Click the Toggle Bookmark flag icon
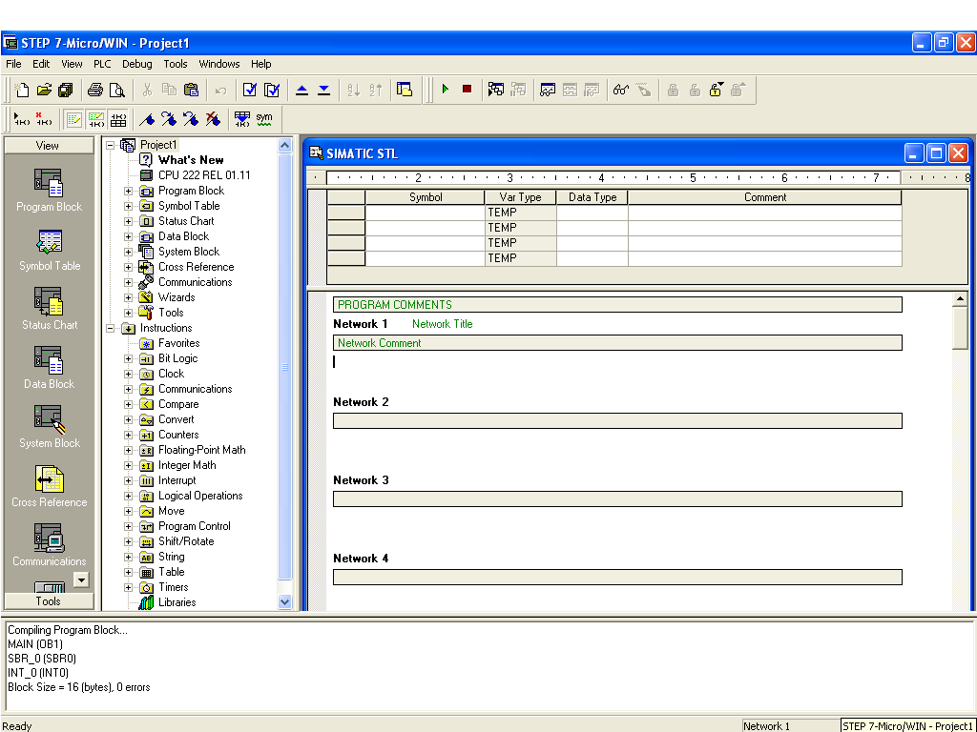The image size is (977, 732). click(146, 118)
